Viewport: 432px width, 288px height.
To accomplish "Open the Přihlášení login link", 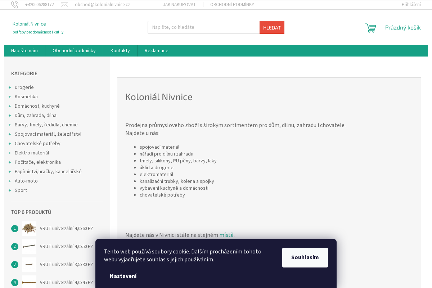I will pos(411,4).
